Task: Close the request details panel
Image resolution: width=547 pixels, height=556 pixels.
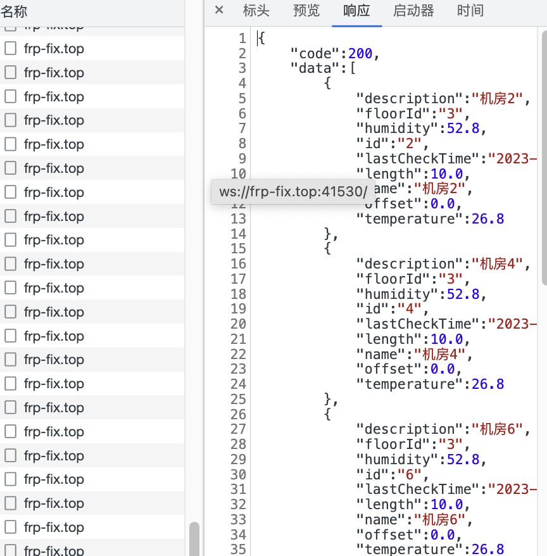Action: pyautogui.click(x=219, y=10)
